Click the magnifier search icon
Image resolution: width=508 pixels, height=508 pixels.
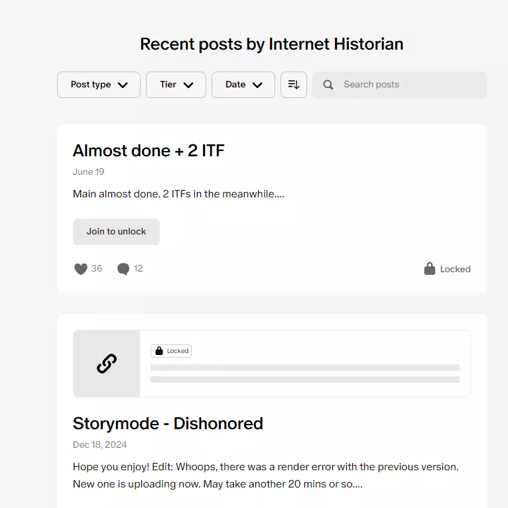(328, 85)
